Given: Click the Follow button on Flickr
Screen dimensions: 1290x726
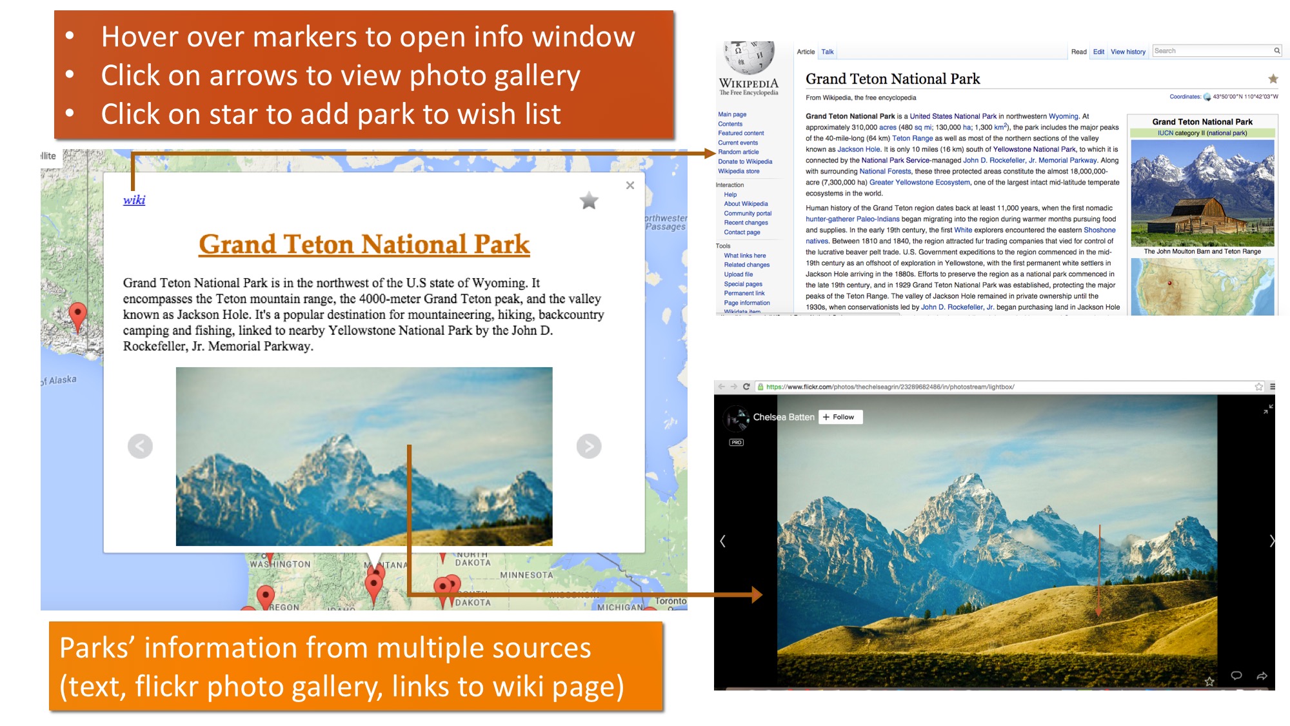Looking at the screenshot, I should click(840, 417).
